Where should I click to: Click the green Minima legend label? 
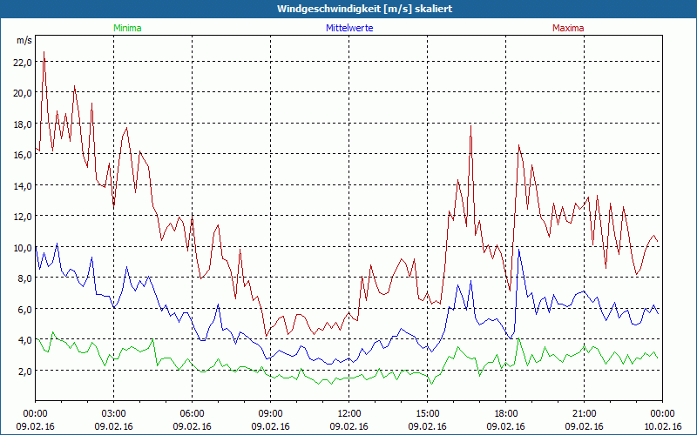[x=127, y=28]
